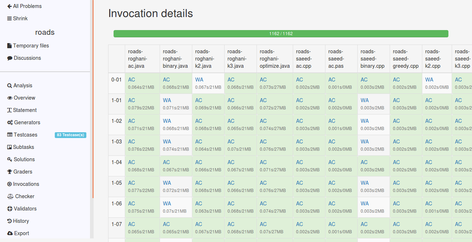Click the Checker balance scale icon

point(10,196)
